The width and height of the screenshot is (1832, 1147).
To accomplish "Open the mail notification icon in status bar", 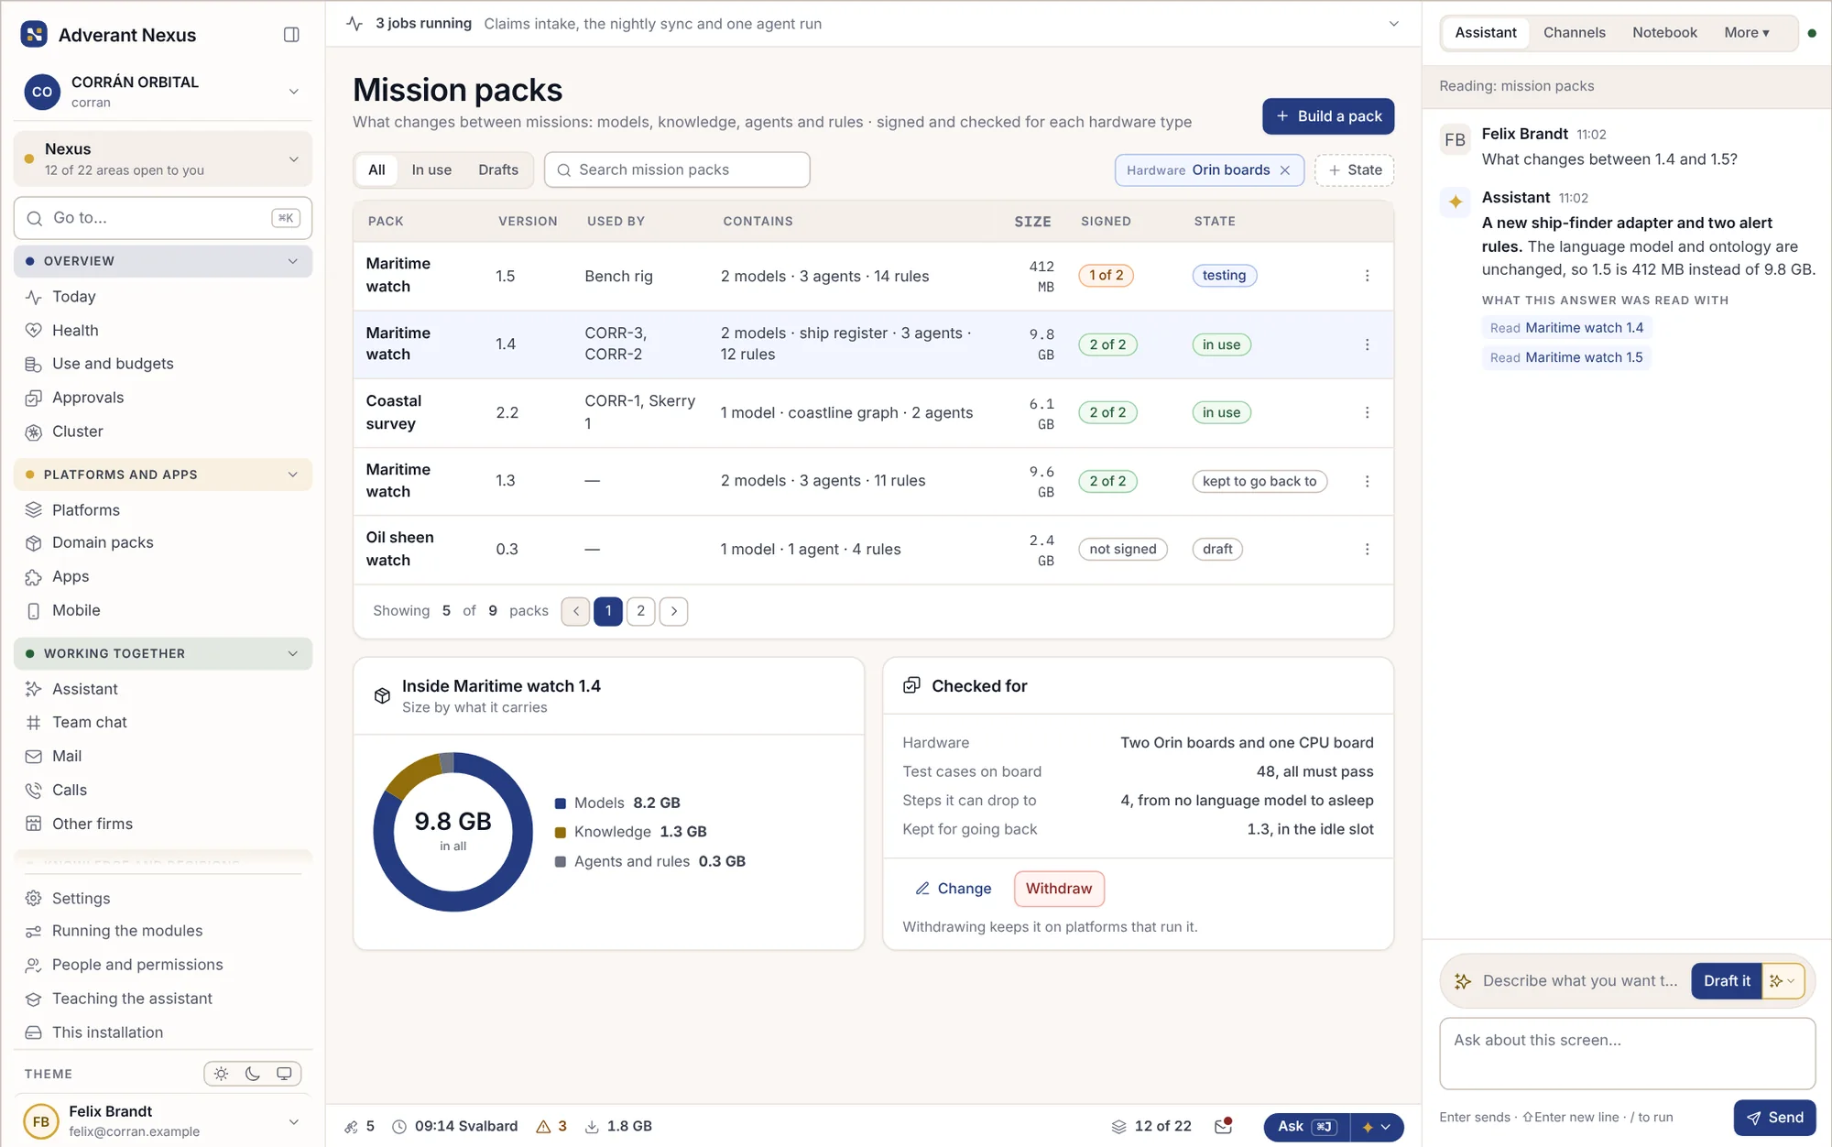I will [x=1223, y=1126].
